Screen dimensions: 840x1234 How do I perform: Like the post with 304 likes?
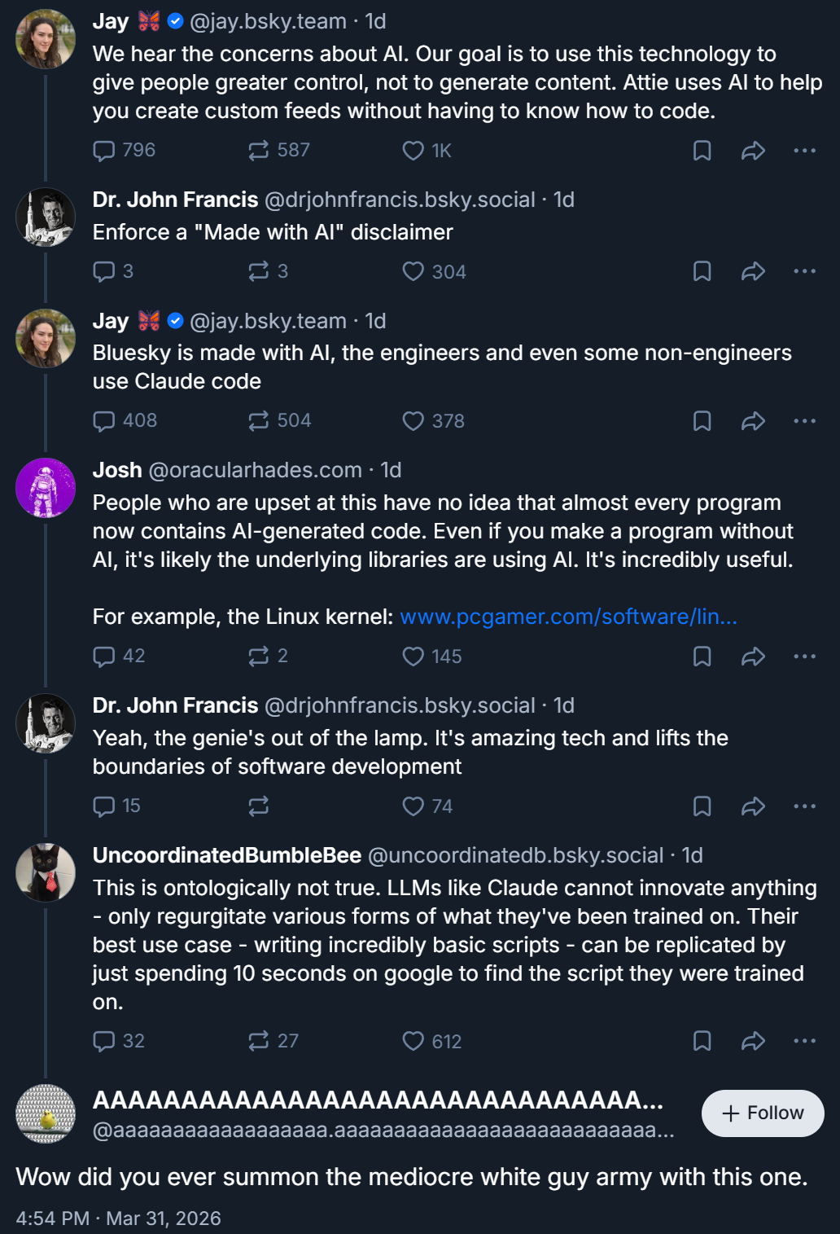[413, 271]
